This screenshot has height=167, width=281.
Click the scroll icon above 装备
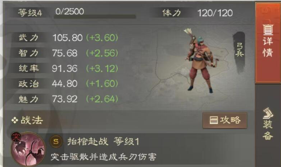pos(268,113)
